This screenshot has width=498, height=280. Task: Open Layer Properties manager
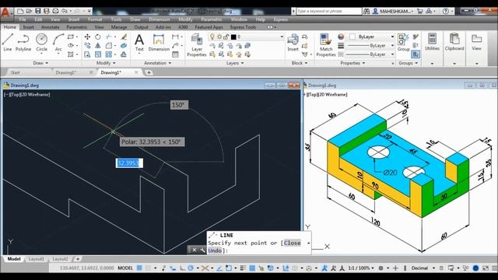(x=197, y=45)
